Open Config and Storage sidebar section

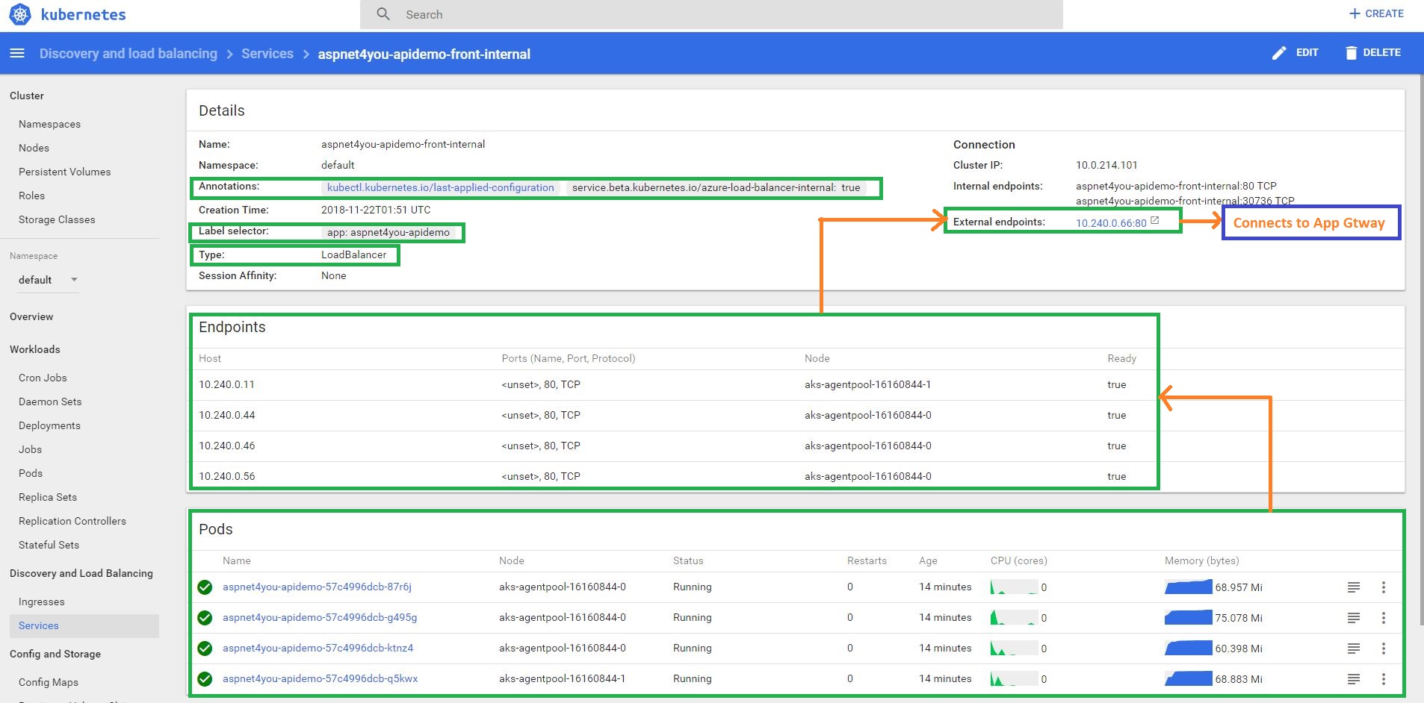tap(55, 654)
